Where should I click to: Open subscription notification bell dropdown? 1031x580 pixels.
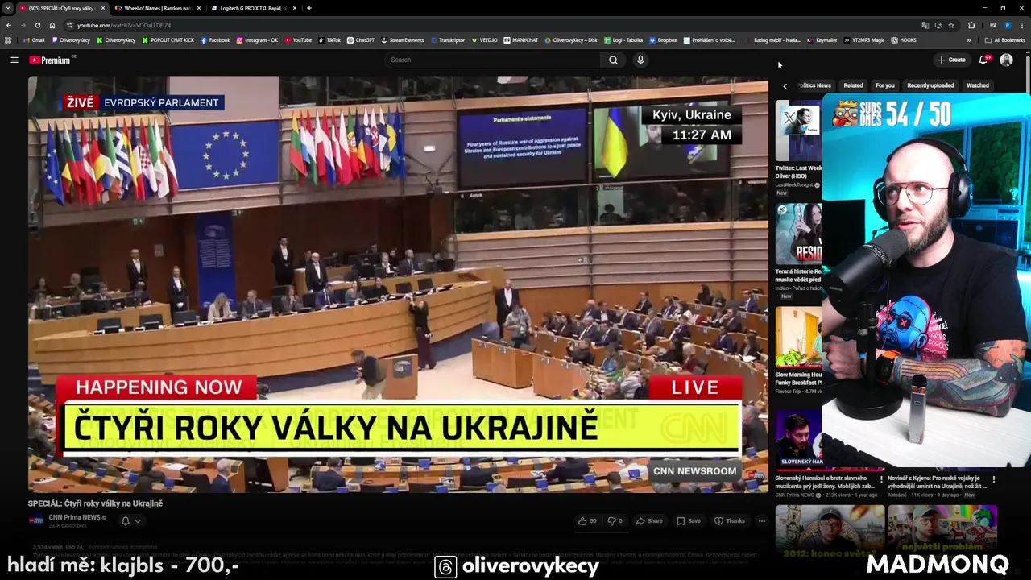[x=130, y=520]
